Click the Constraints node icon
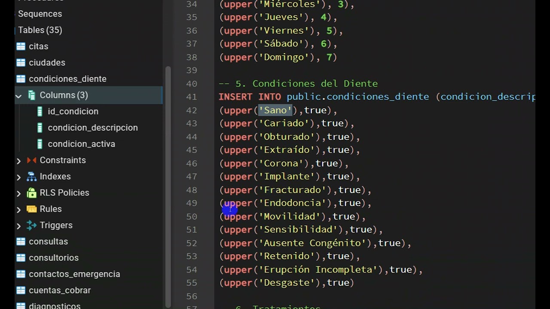The width and height of the screenshot is (550, 309). click(32, 160)
